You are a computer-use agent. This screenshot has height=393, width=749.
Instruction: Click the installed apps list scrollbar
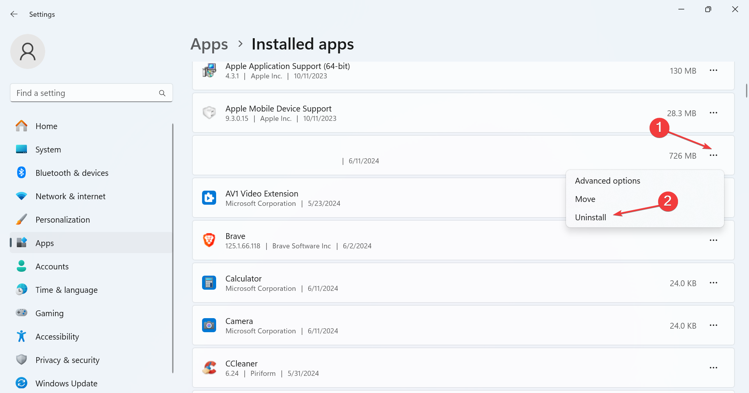click(746, 90)
